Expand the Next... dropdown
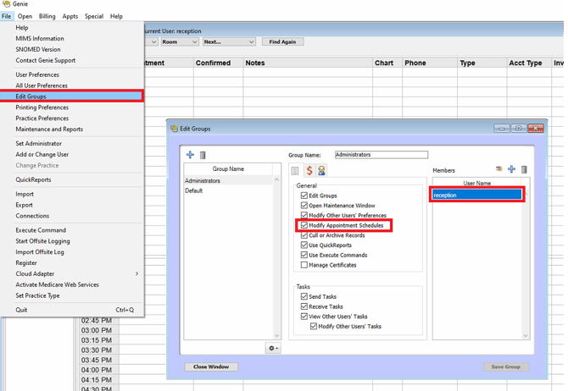This screenshot has height=391, width=568. [227, 41]
